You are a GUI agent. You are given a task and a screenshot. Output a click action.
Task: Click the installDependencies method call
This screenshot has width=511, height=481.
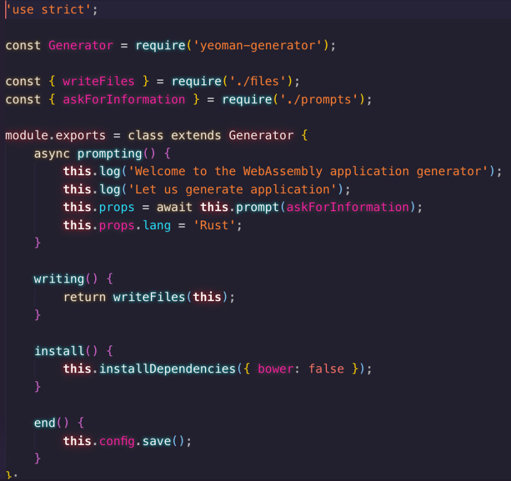point(167,369)
